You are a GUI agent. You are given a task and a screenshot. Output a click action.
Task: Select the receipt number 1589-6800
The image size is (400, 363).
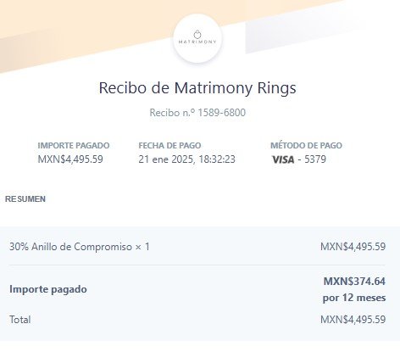click(x=221, y=113)
